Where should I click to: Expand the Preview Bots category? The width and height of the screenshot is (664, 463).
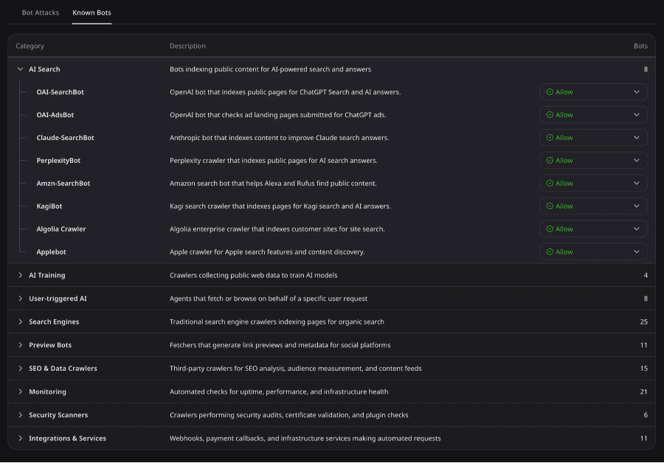pyautogui.click(x=20, y=345)
